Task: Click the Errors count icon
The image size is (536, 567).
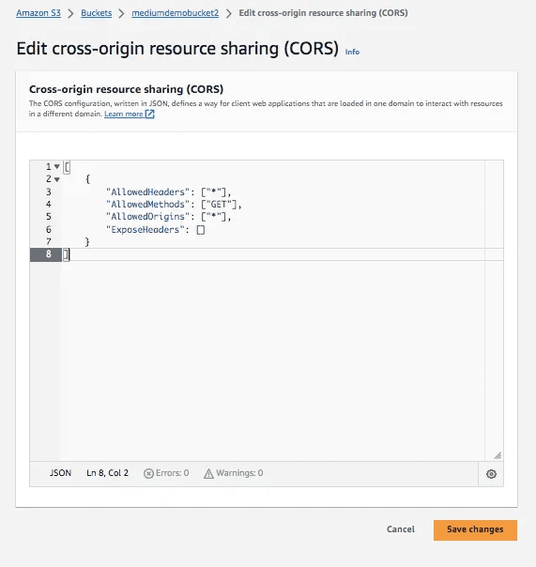Action: [x=148, y=473]
